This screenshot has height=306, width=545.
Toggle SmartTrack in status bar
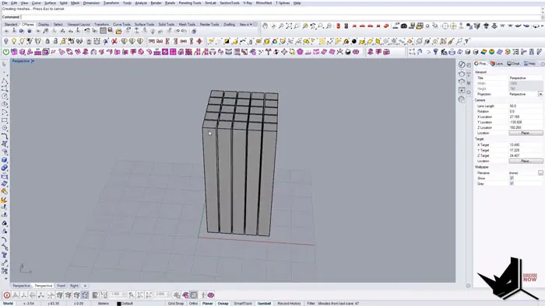click(x=243, y=304)
